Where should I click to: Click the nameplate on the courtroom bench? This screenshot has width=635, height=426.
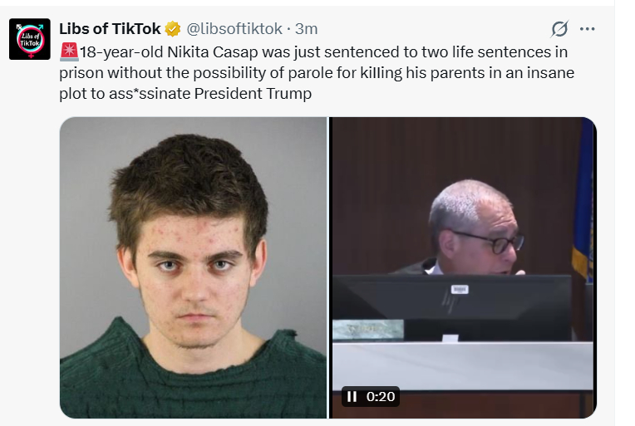[368, 331]
